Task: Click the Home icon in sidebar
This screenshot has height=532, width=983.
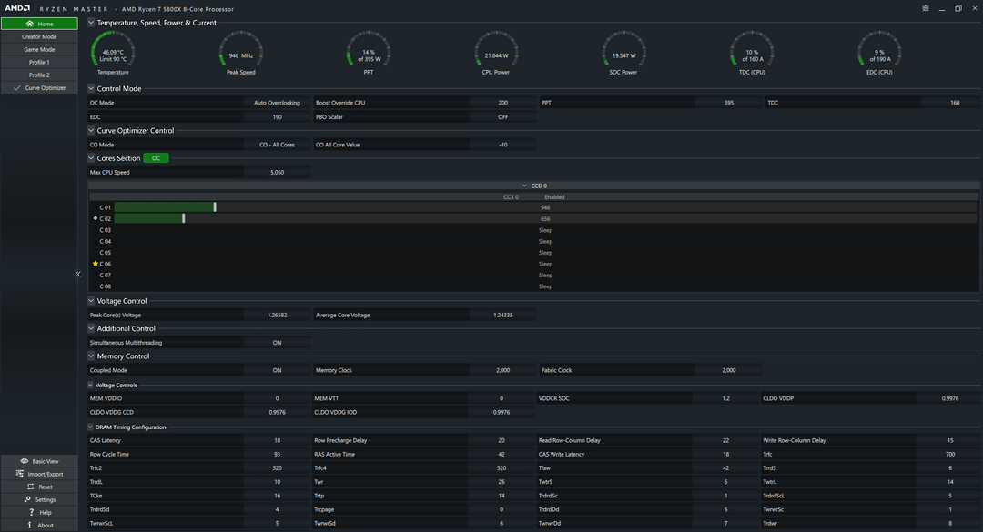Action: click(x=29, y=24)
